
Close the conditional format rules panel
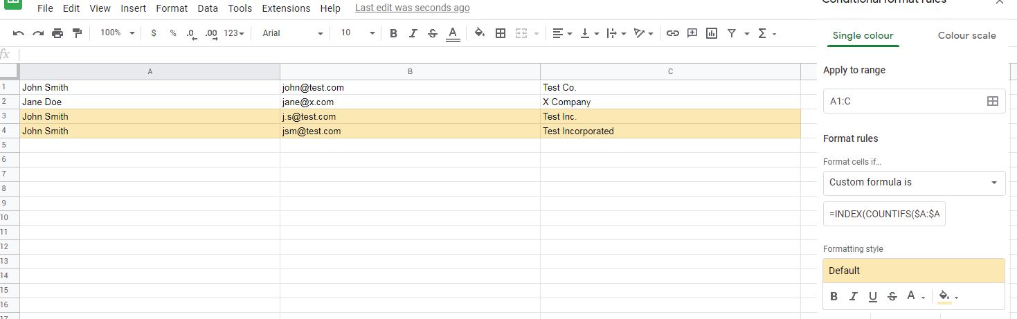tap(998, 2)
